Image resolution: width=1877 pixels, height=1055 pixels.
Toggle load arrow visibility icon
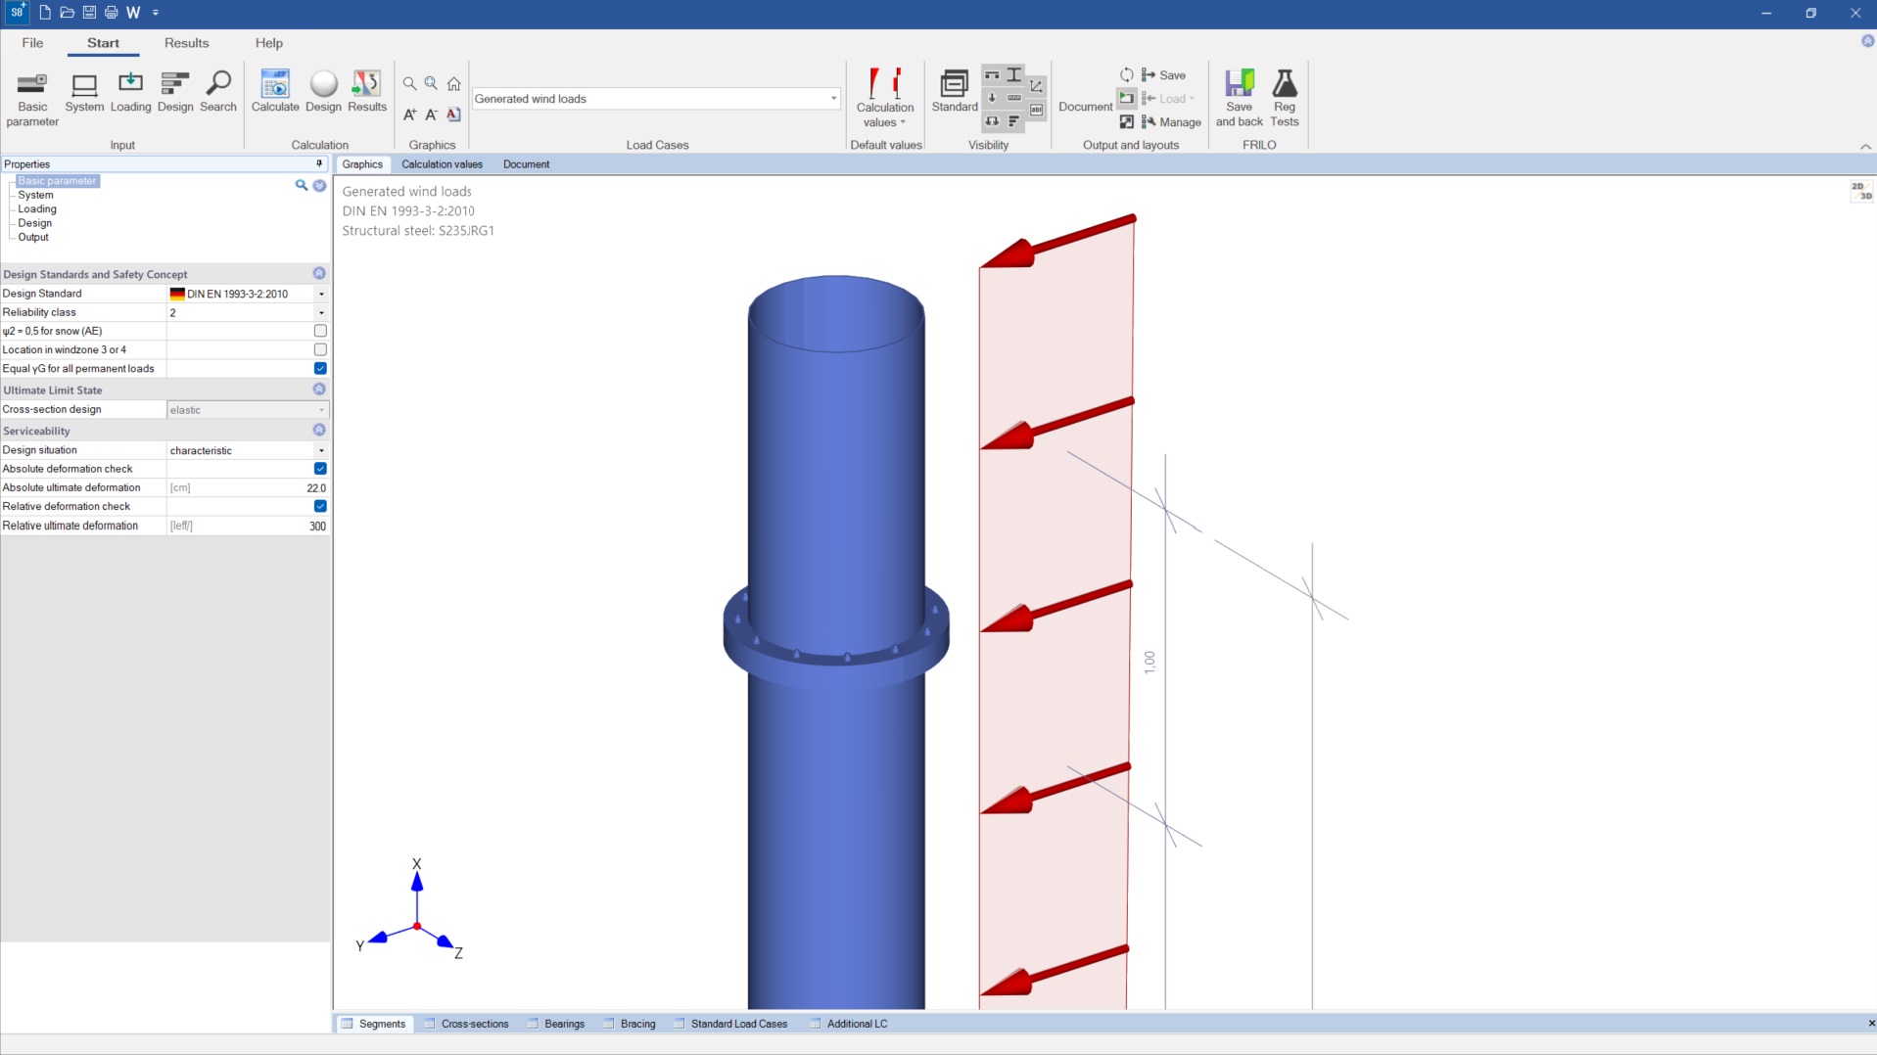tap(992, 98)
